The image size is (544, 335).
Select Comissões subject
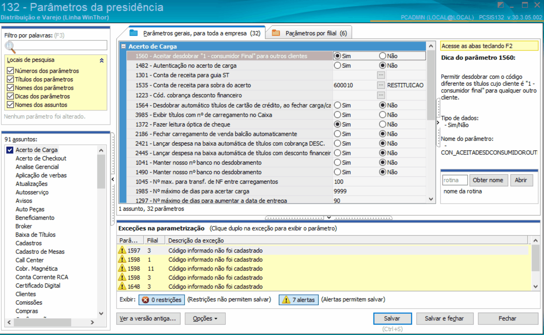pos(29,302)
